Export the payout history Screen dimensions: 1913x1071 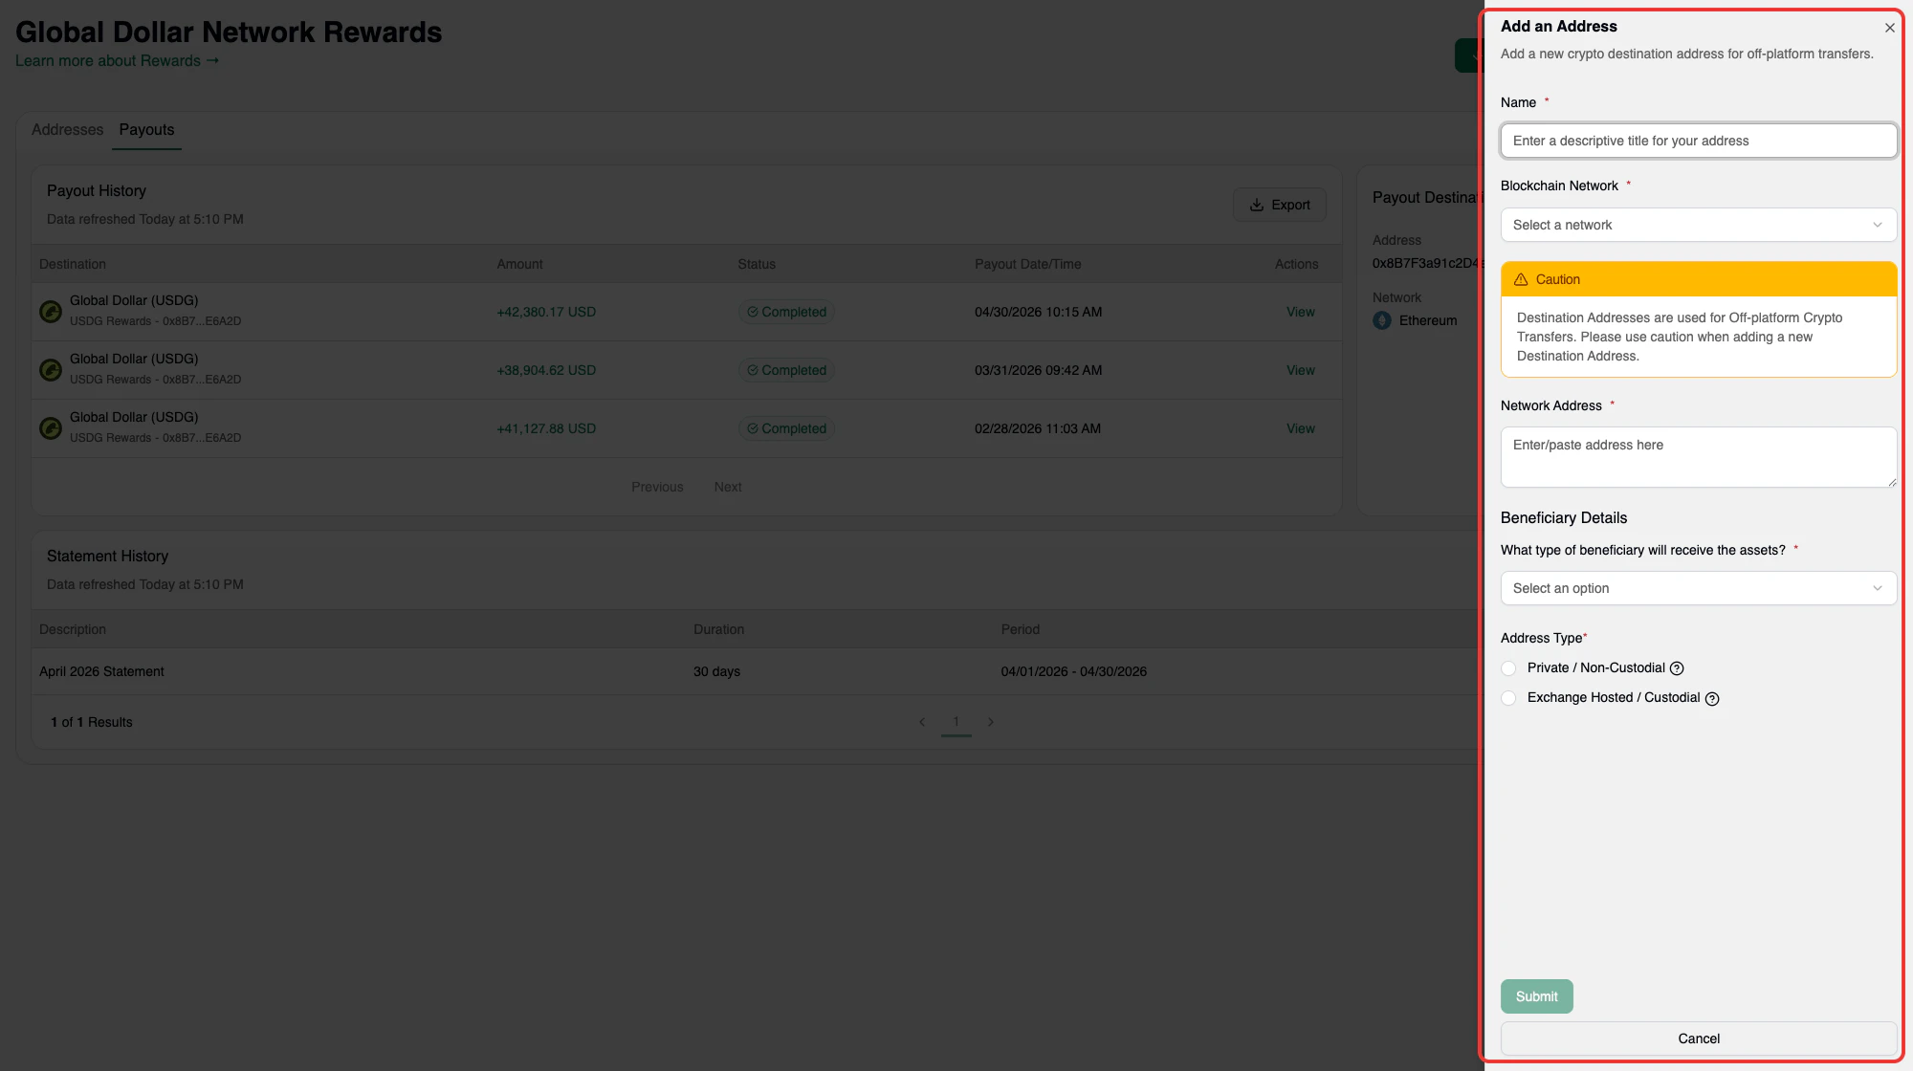[1279, 205]
